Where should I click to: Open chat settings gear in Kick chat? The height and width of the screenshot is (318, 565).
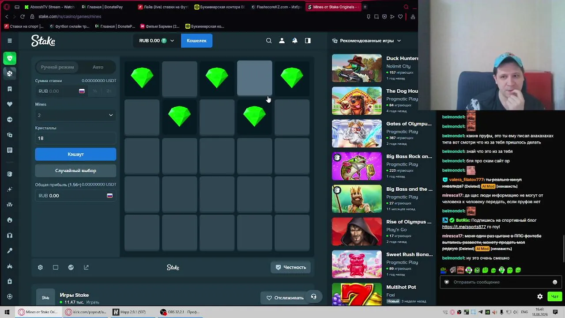pos(540,296)
